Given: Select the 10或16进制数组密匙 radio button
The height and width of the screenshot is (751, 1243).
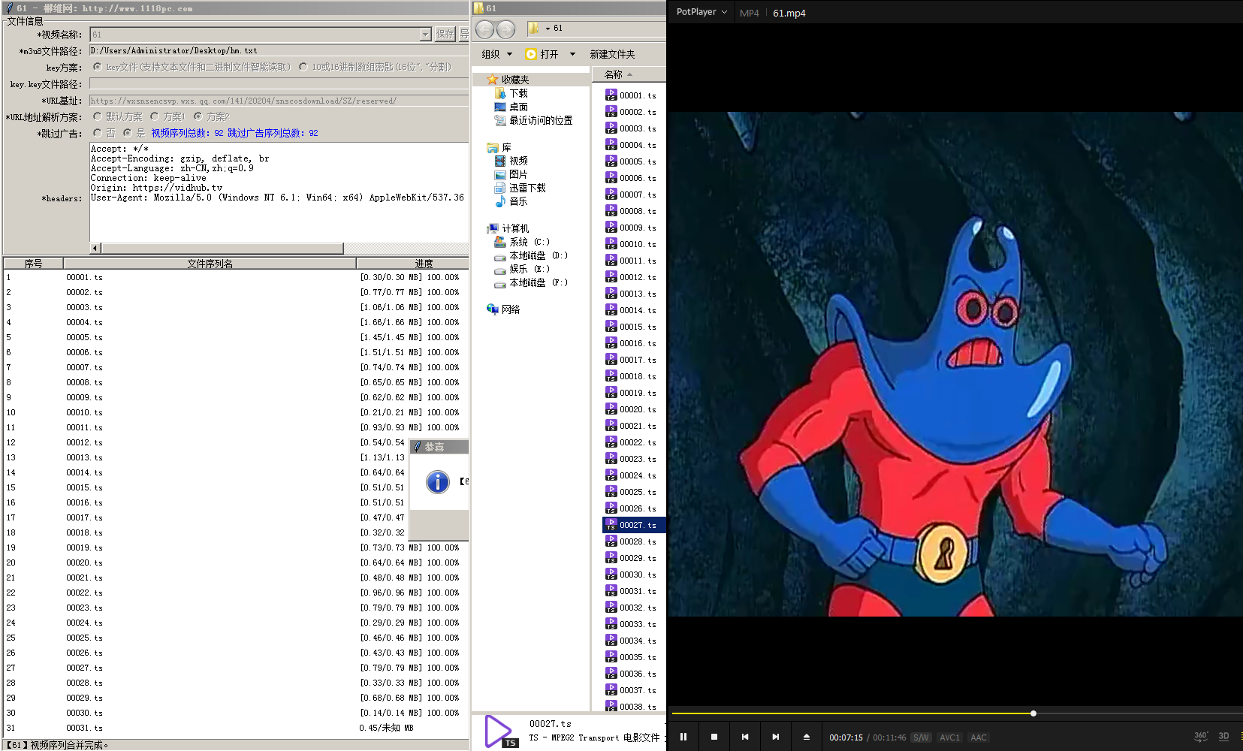Looking at the screenshot, I should (x=303, y=67).
